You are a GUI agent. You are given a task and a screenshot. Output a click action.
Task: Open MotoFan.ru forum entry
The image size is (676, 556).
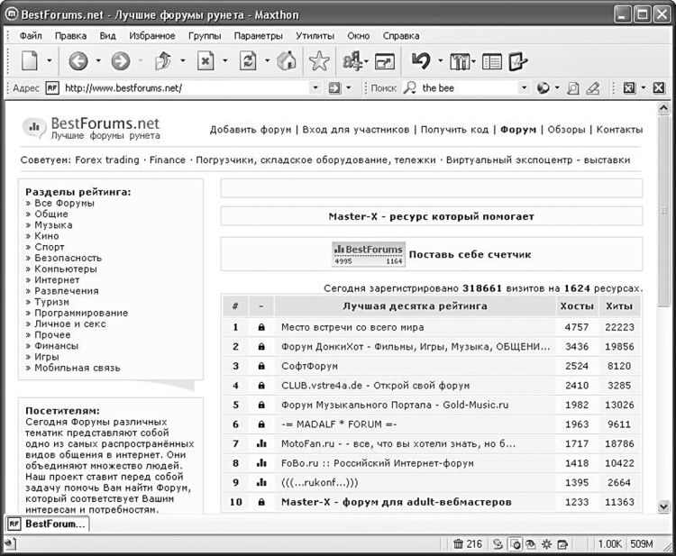(x=397, y=443)
